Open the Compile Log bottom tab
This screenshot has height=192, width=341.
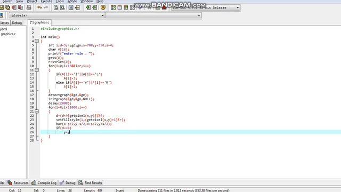pos(44,183)
